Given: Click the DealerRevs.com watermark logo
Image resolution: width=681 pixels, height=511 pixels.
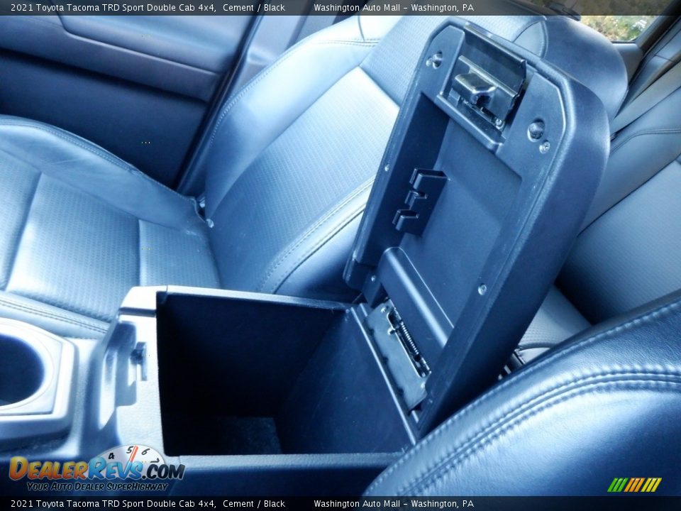Looking at the screenshot, I should (x=96, y=469).
